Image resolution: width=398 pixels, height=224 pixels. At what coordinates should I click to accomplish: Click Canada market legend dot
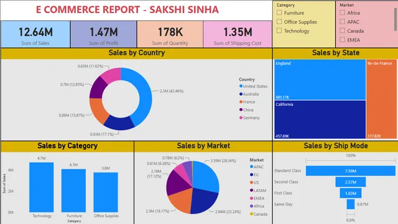point(251,214)
